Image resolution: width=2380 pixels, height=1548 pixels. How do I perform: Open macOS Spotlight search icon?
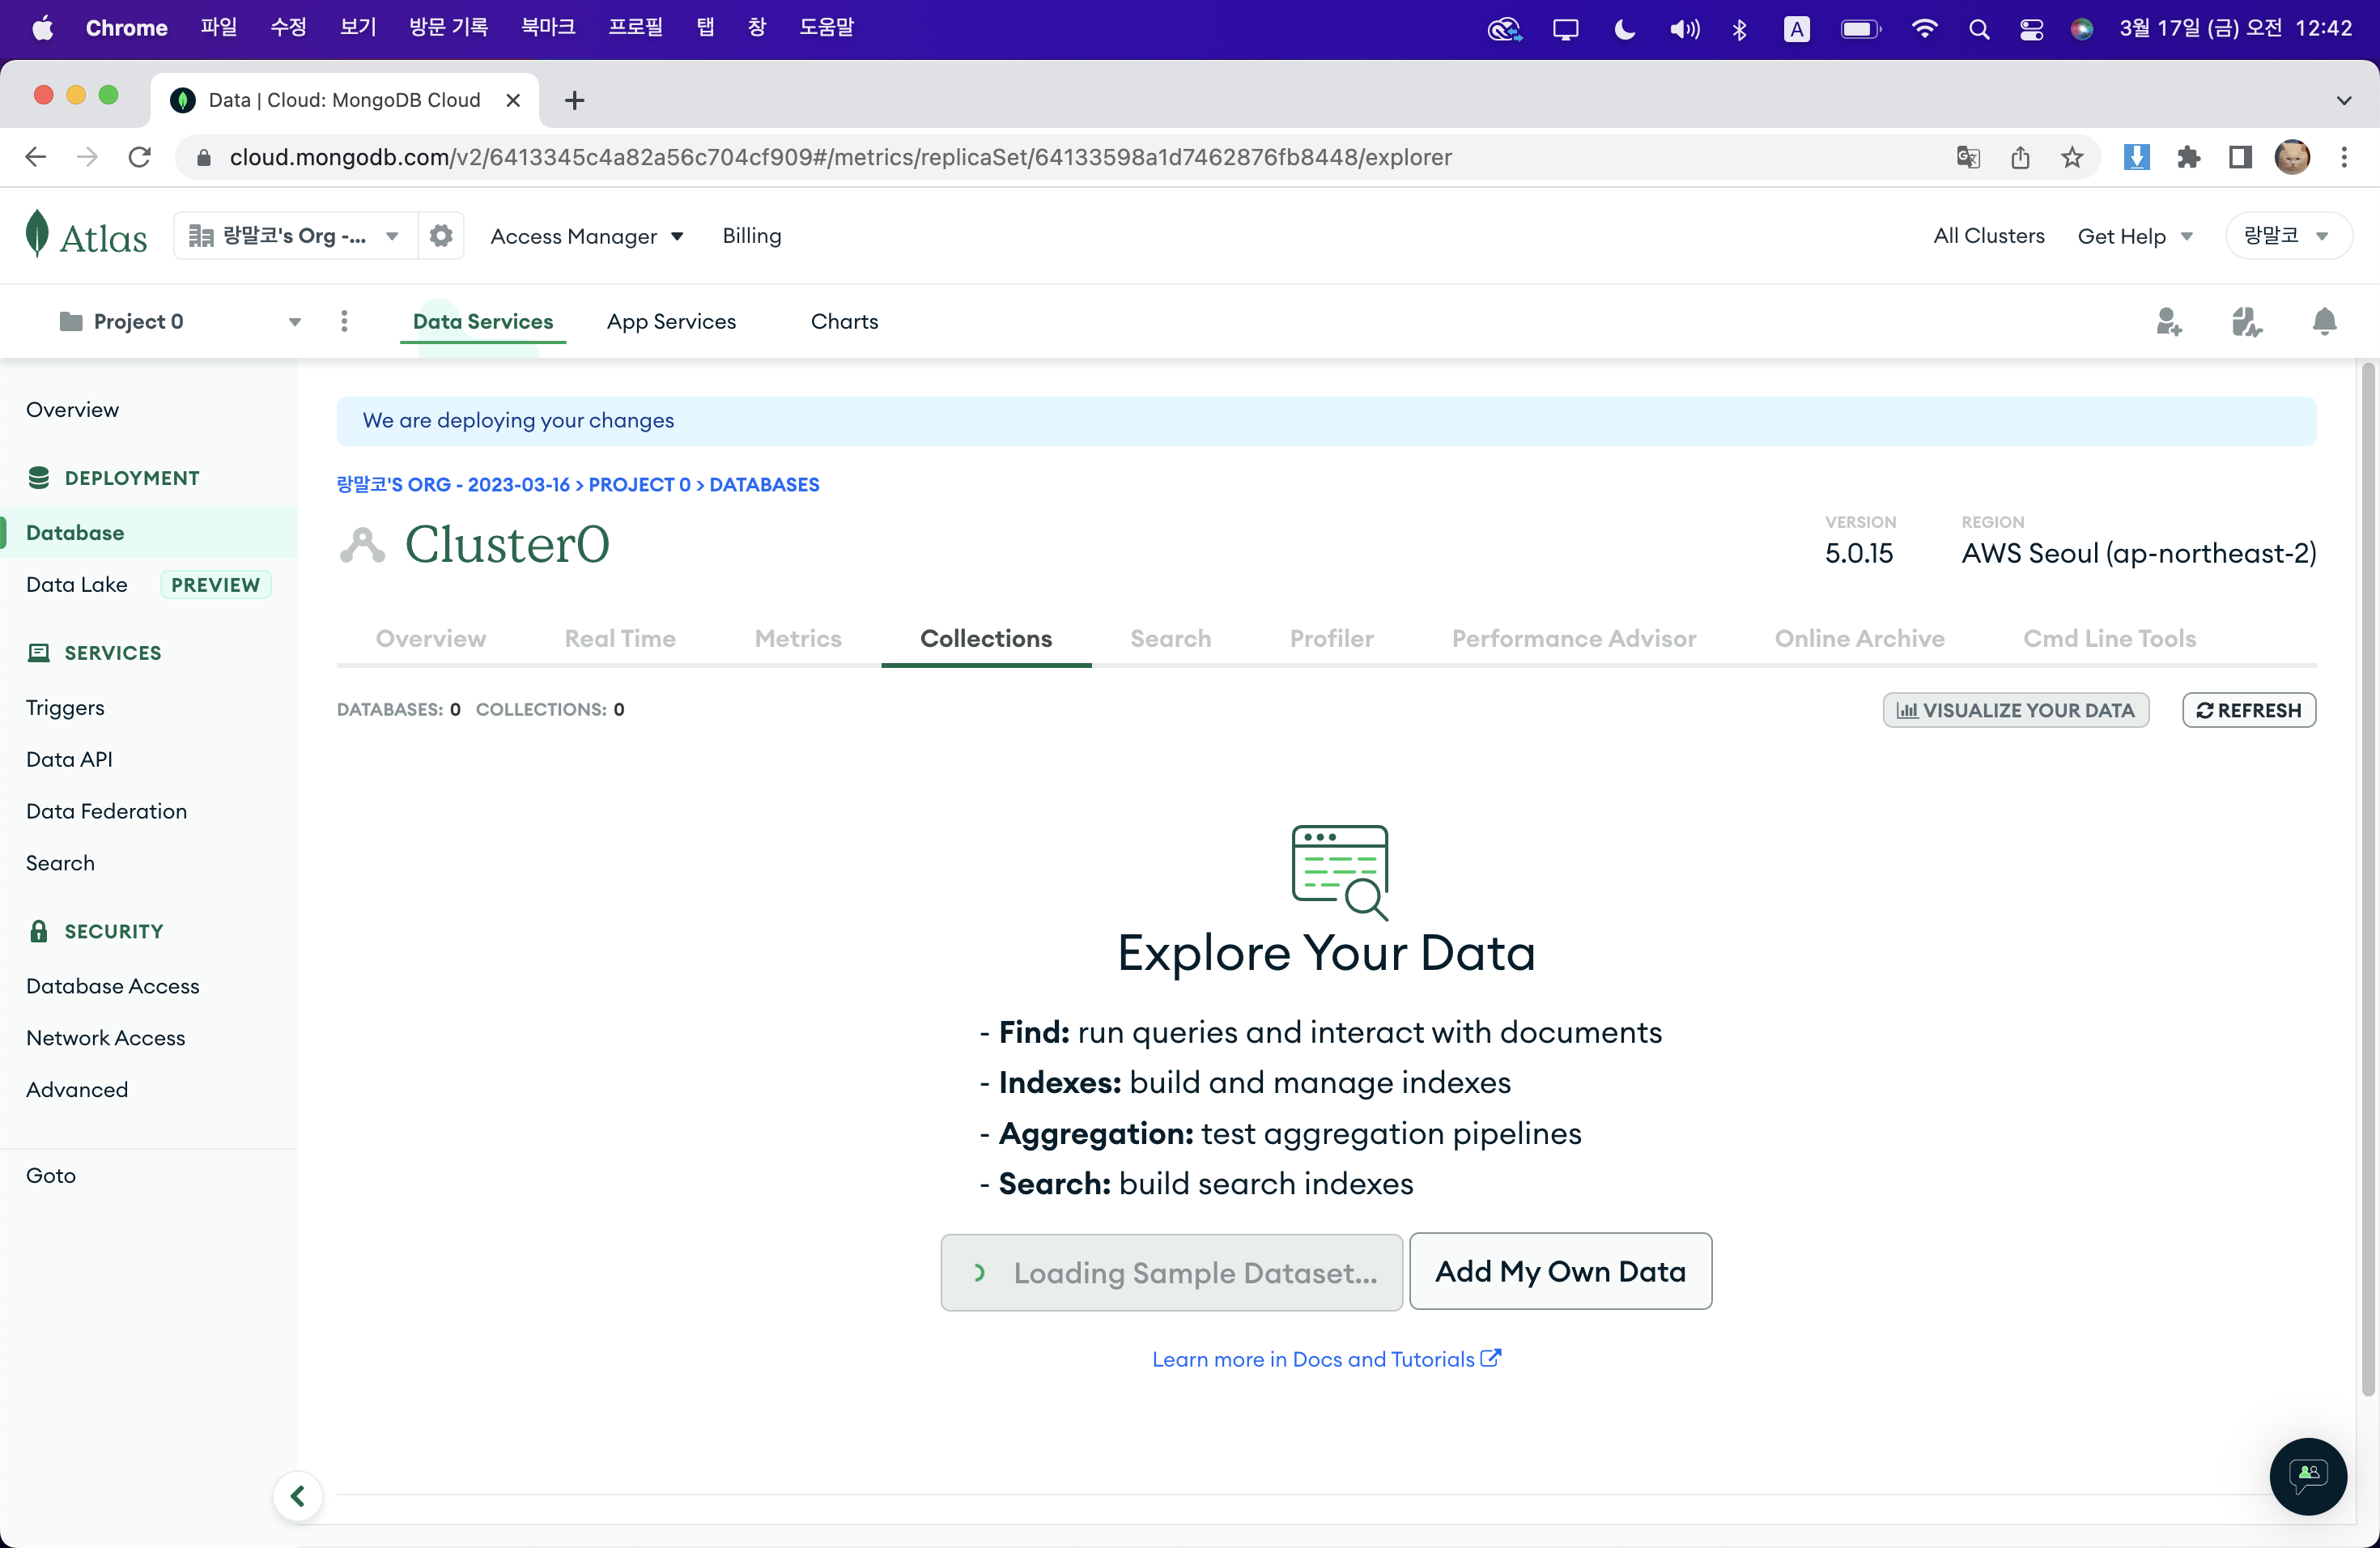(x=1978, y=29)
